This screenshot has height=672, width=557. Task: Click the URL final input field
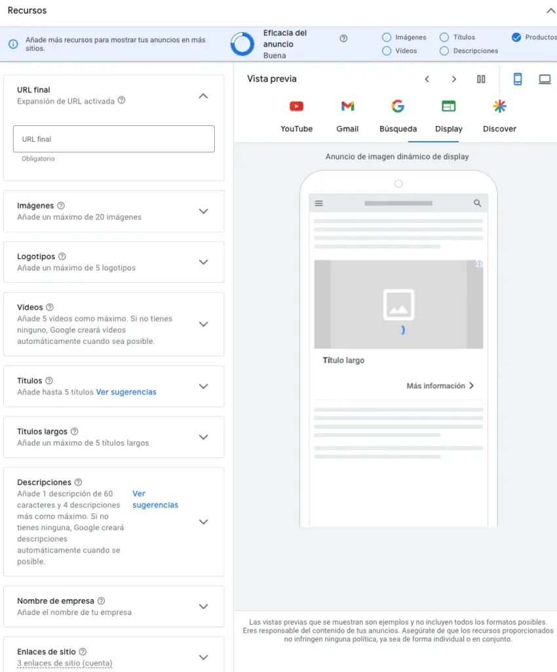[114, 139]
